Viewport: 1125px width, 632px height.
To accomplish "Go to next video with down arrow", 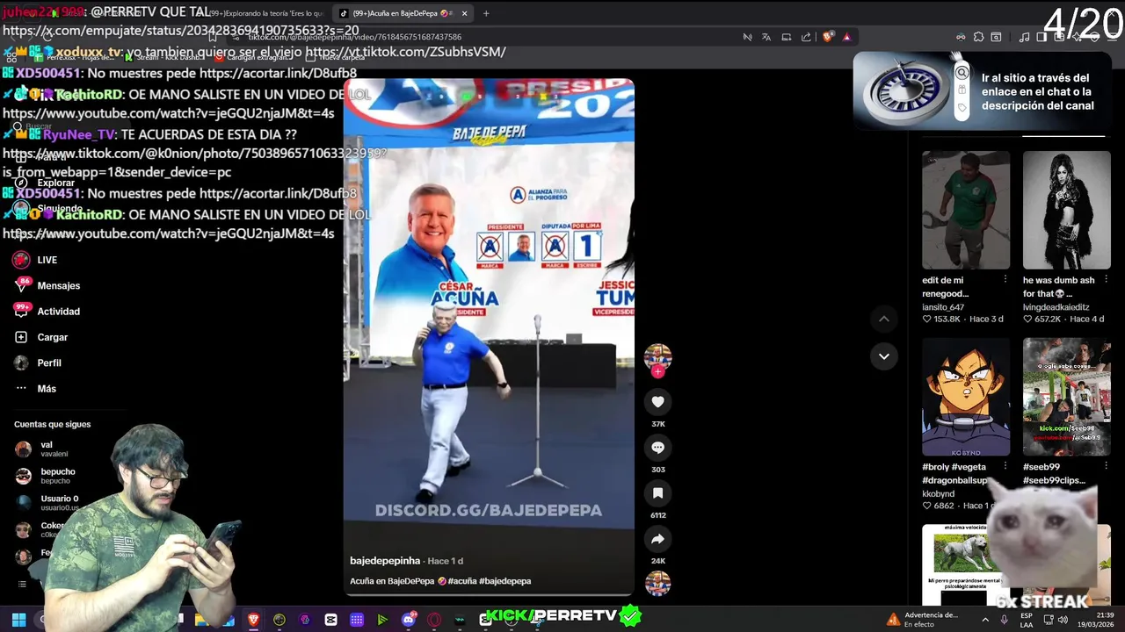I will (883, 356).
